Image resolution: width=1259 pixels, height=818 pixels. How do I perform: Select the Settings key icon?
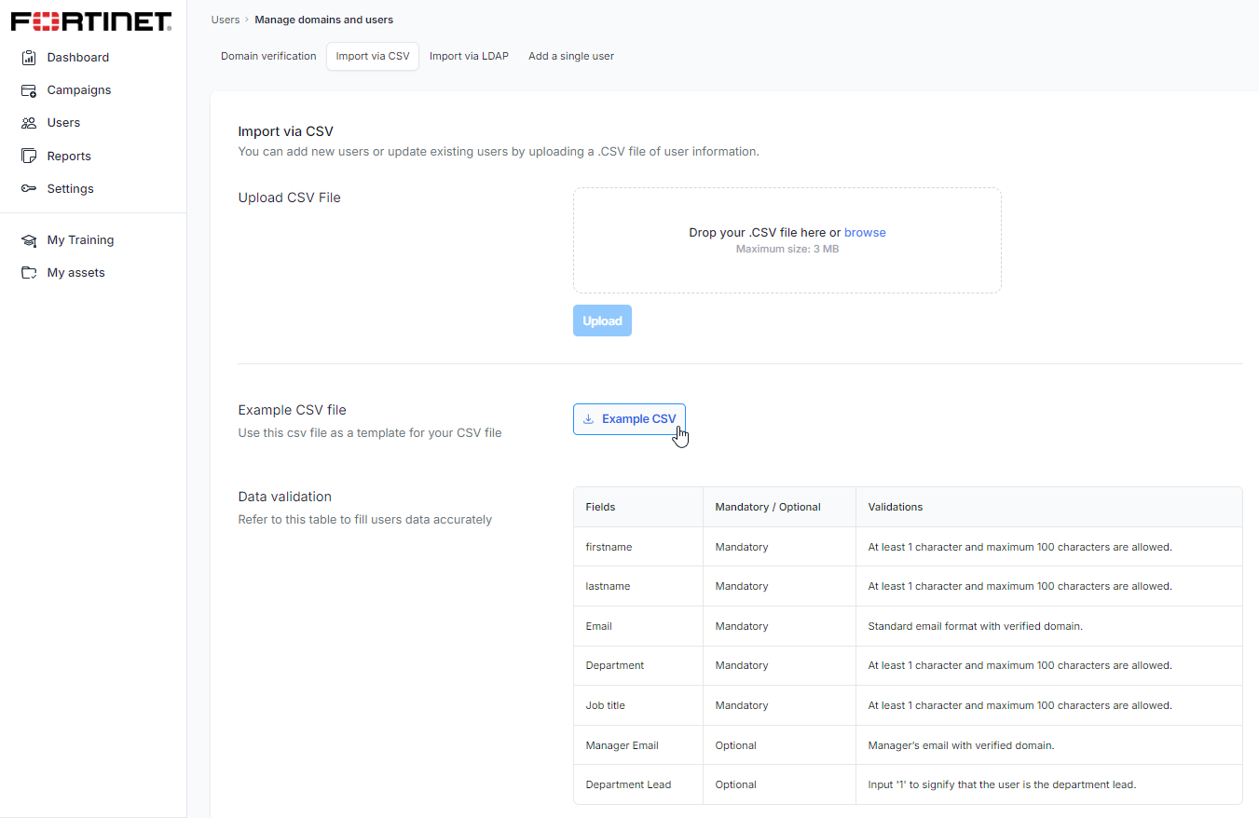click(29, 188)
